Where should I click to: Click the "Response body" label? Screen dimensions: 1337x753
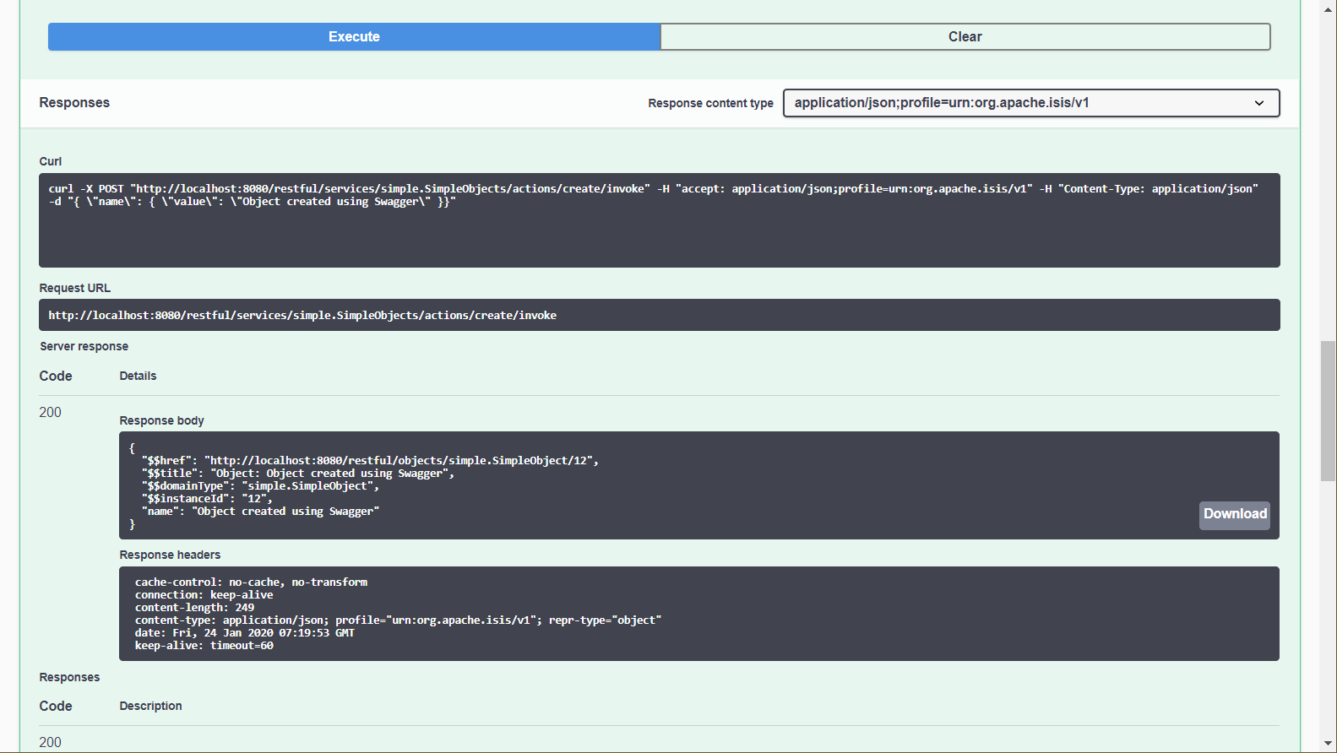tap(161, 420)
